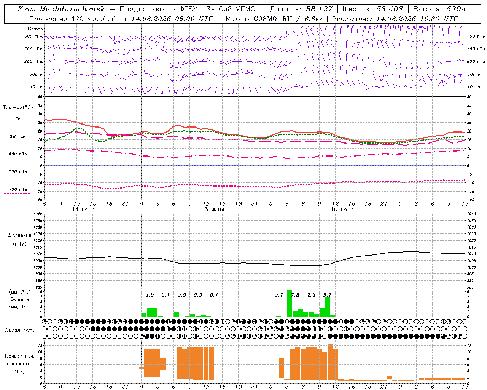Click the Kem_Mezhdurechensk station title
This screenshot has height=390, width=487.
coord(61,9)
